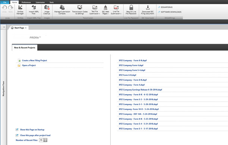The width and height of the screenshot is (228, 145).
Task: Adjust the Number of Recent Files spinner
Action: 45,140
